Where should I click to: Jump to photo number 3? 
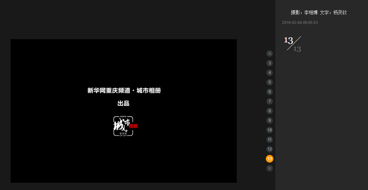(270, 63)
